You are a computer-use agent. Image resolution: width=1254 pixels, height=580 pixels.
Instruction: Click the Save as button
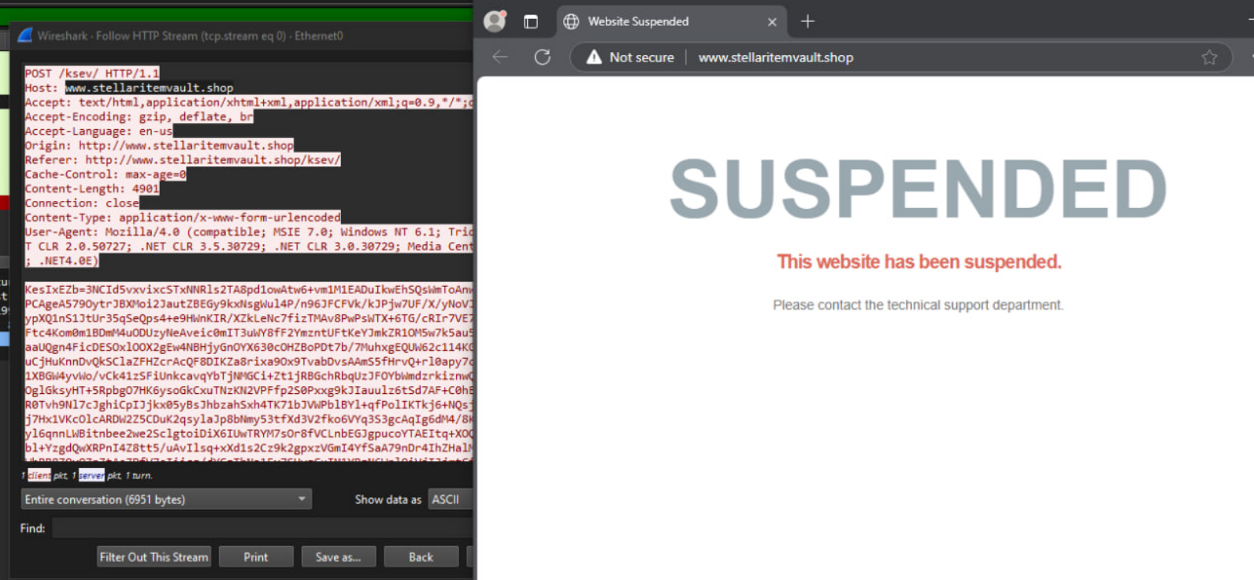(x=339, y=556)
